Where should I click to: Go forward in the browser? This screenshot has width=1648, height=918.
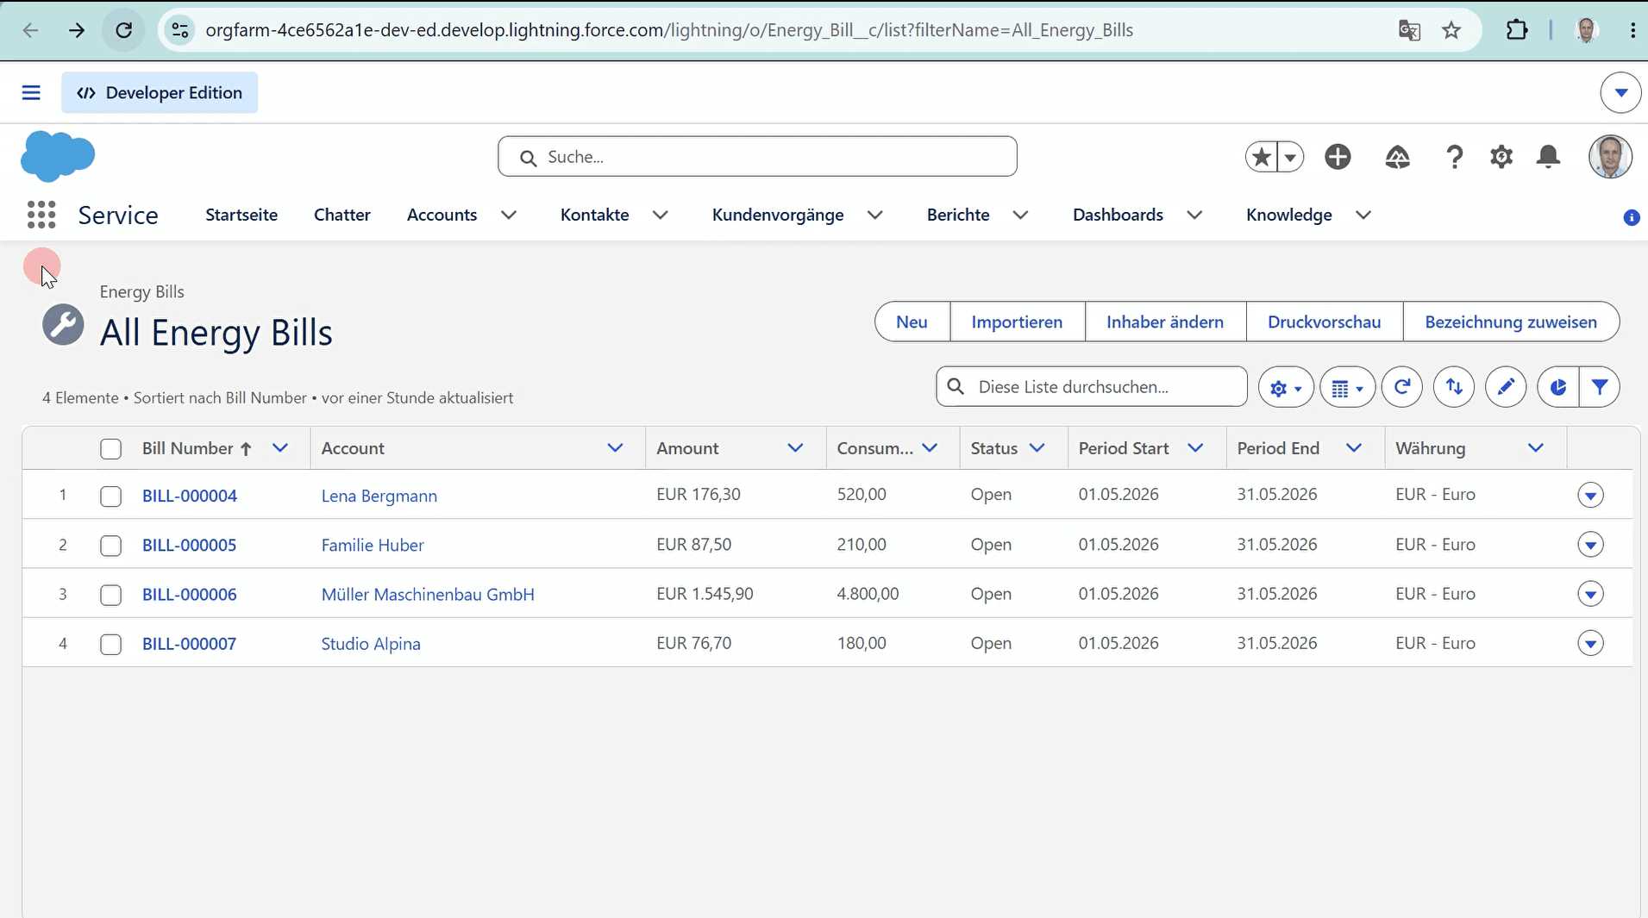(77, 30)
